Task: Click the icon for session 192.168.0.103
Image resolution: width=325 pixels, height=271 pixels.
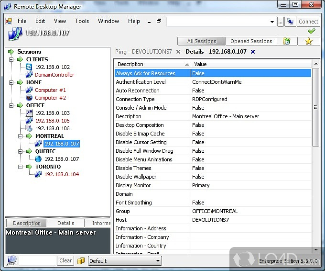Action: 29,113
